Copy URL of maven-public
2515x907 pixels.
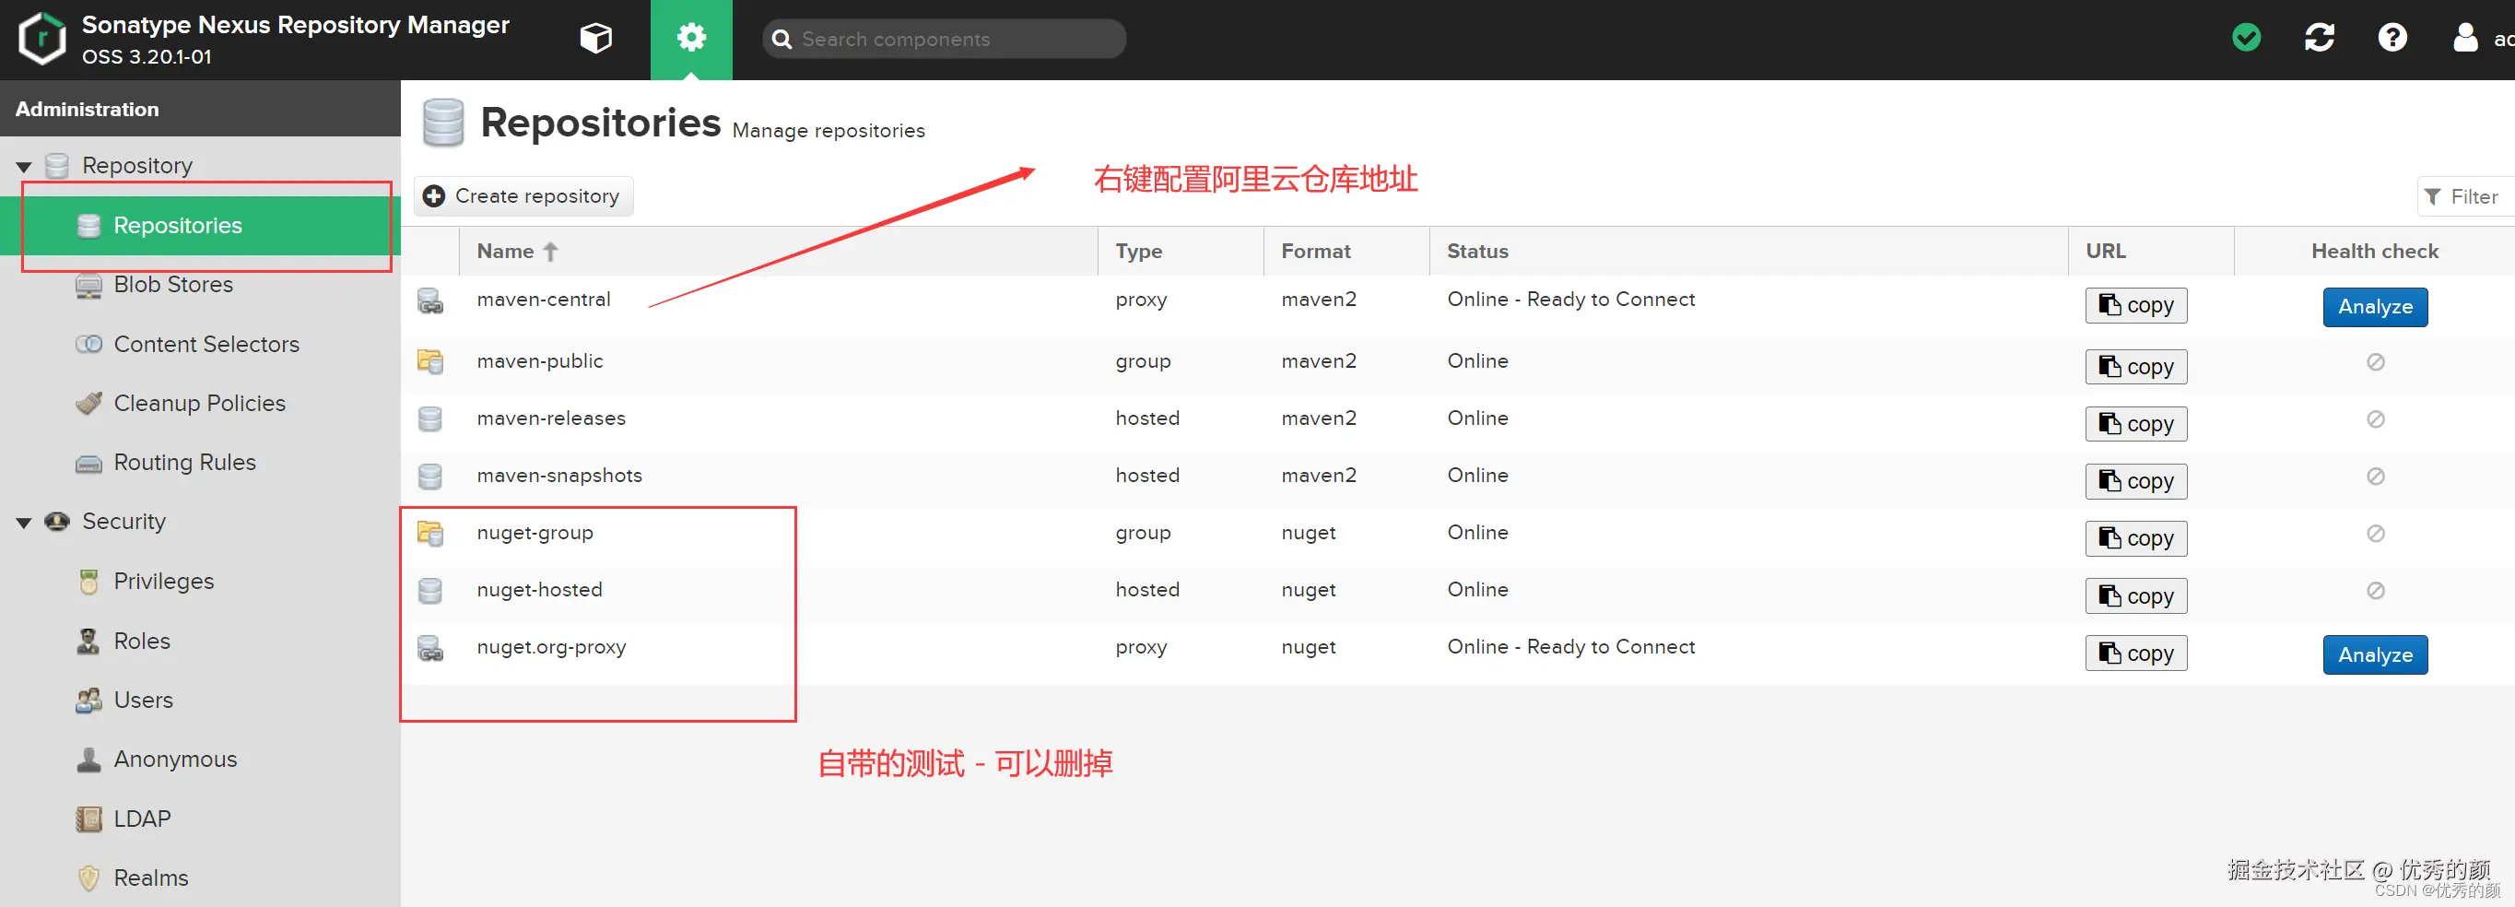click(x=2136, y=367)
